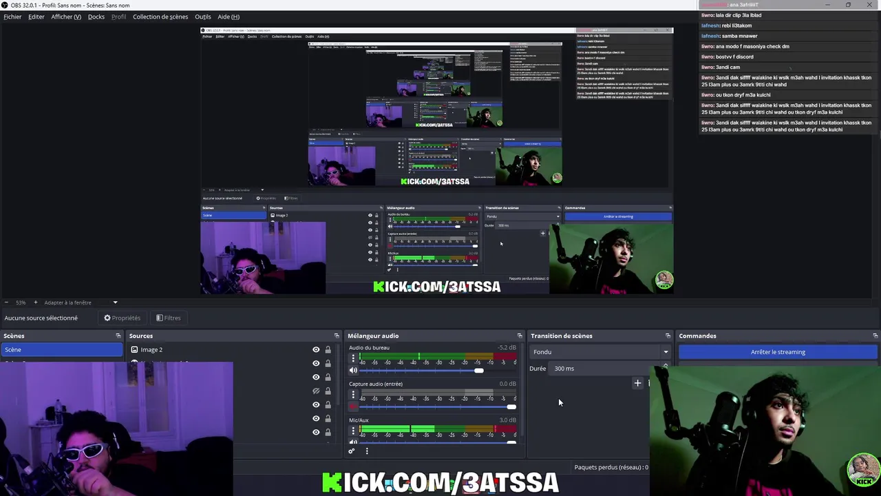Open the Afficher (V) menu

click(66, 17)
